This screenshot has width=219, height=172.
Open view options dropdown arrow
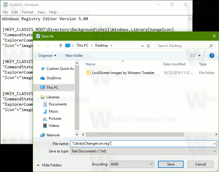click(x=199, y=56)
